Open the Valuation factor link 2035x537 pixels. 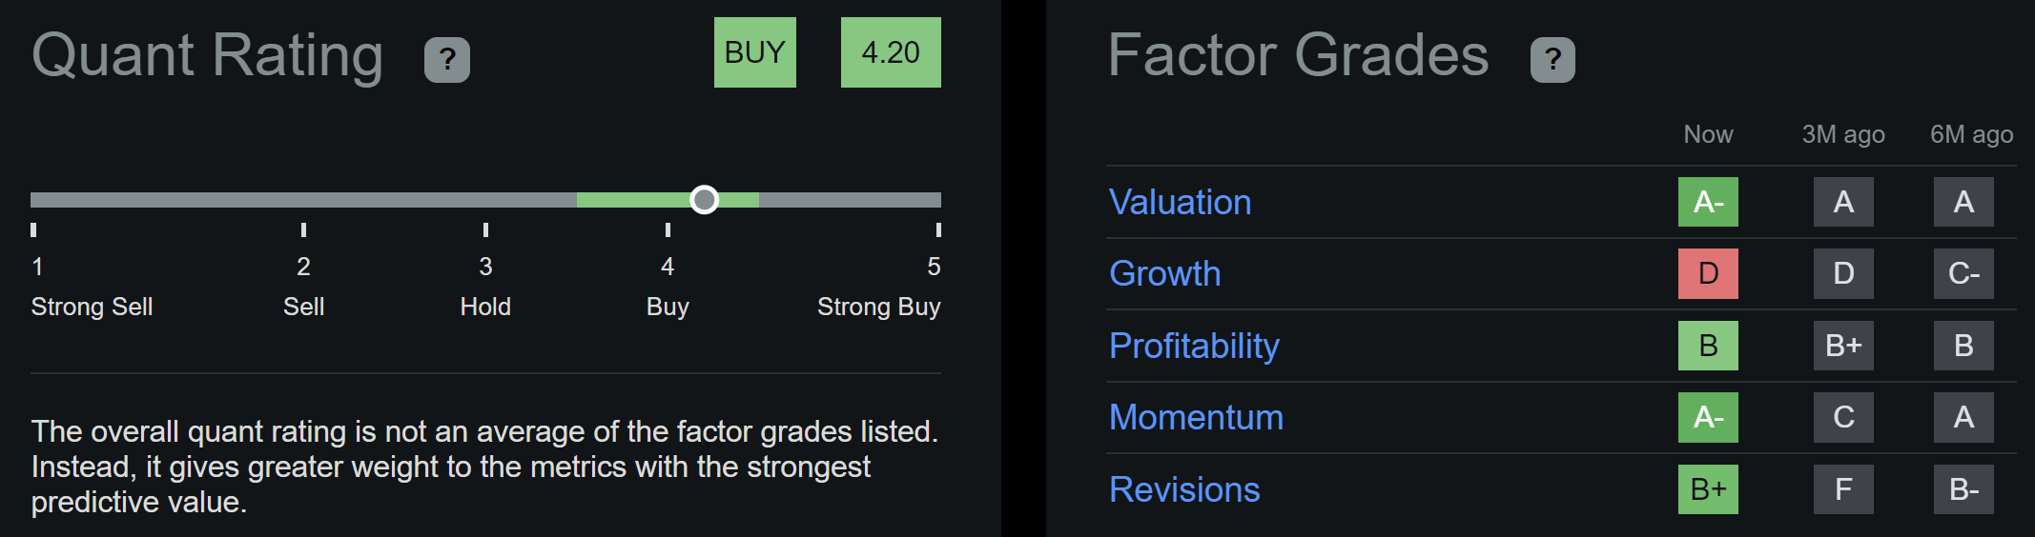[1180, 202]
